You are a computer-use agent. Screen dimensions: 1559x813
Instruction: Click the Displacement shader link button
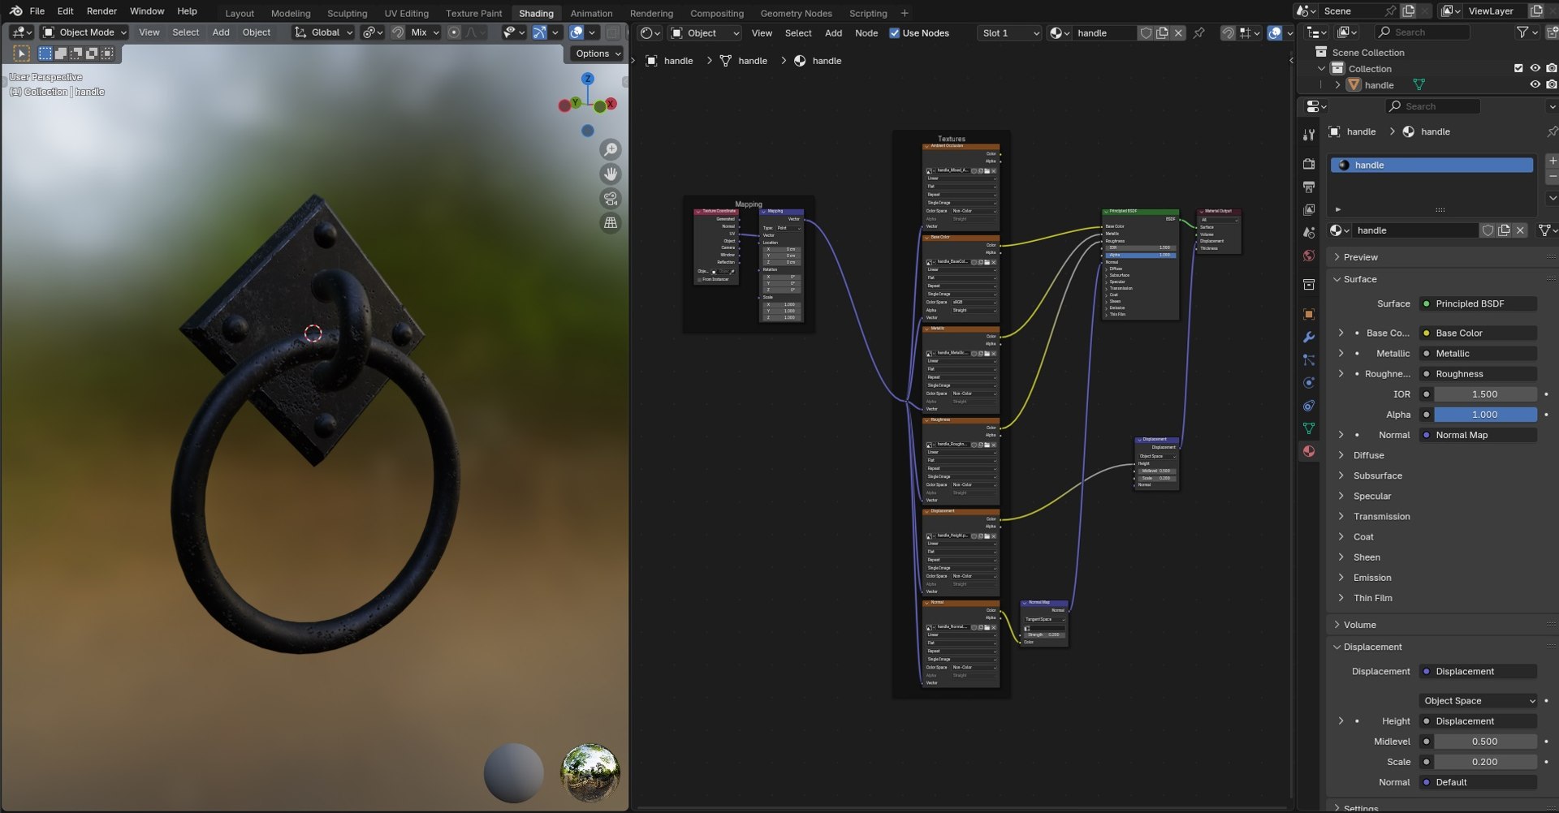(x=1478, y=671)
